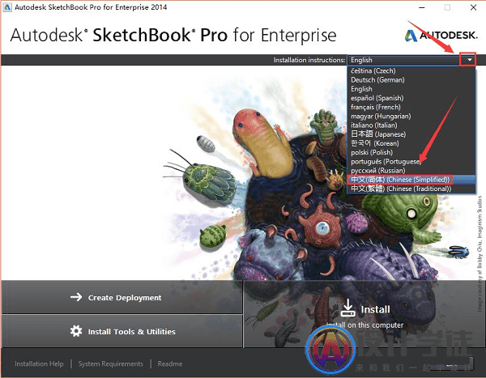This screenshot has width=486, height=378.
Task: Click the Create Deployment button
Action: pos(122,297)
